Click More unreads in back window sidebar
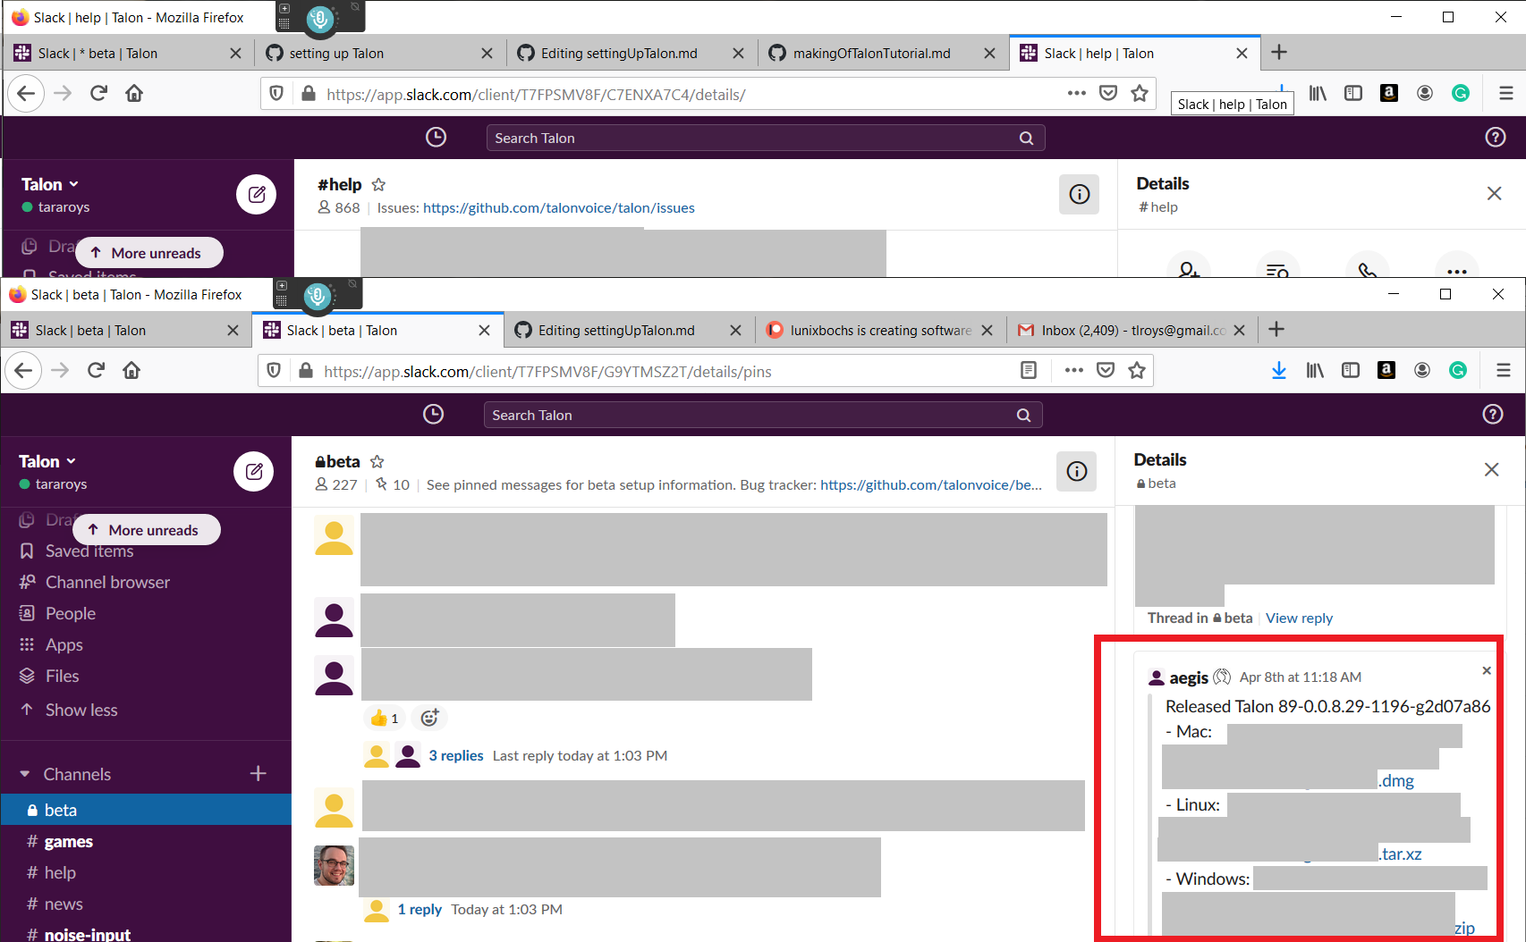Image resolution: width=1526 pixels, height=942 pixels. click(149, 253)
